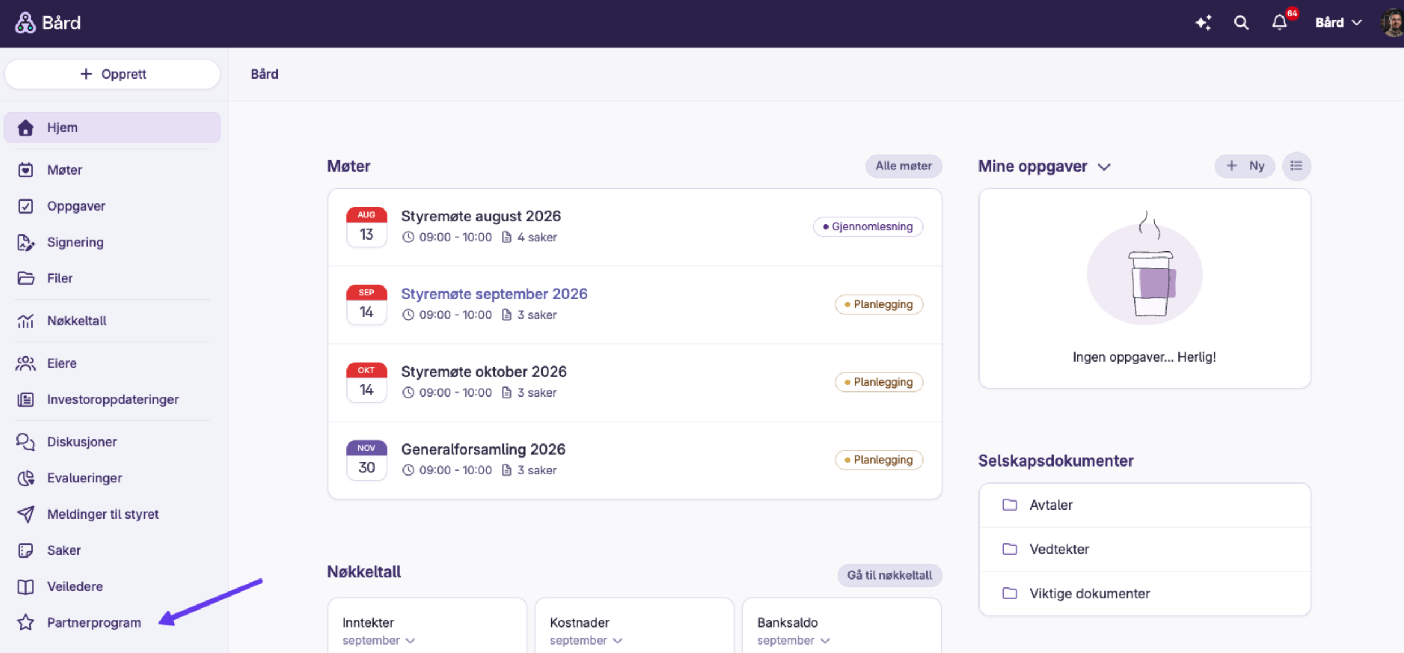Click the Filer folder icon

point(25,278)
